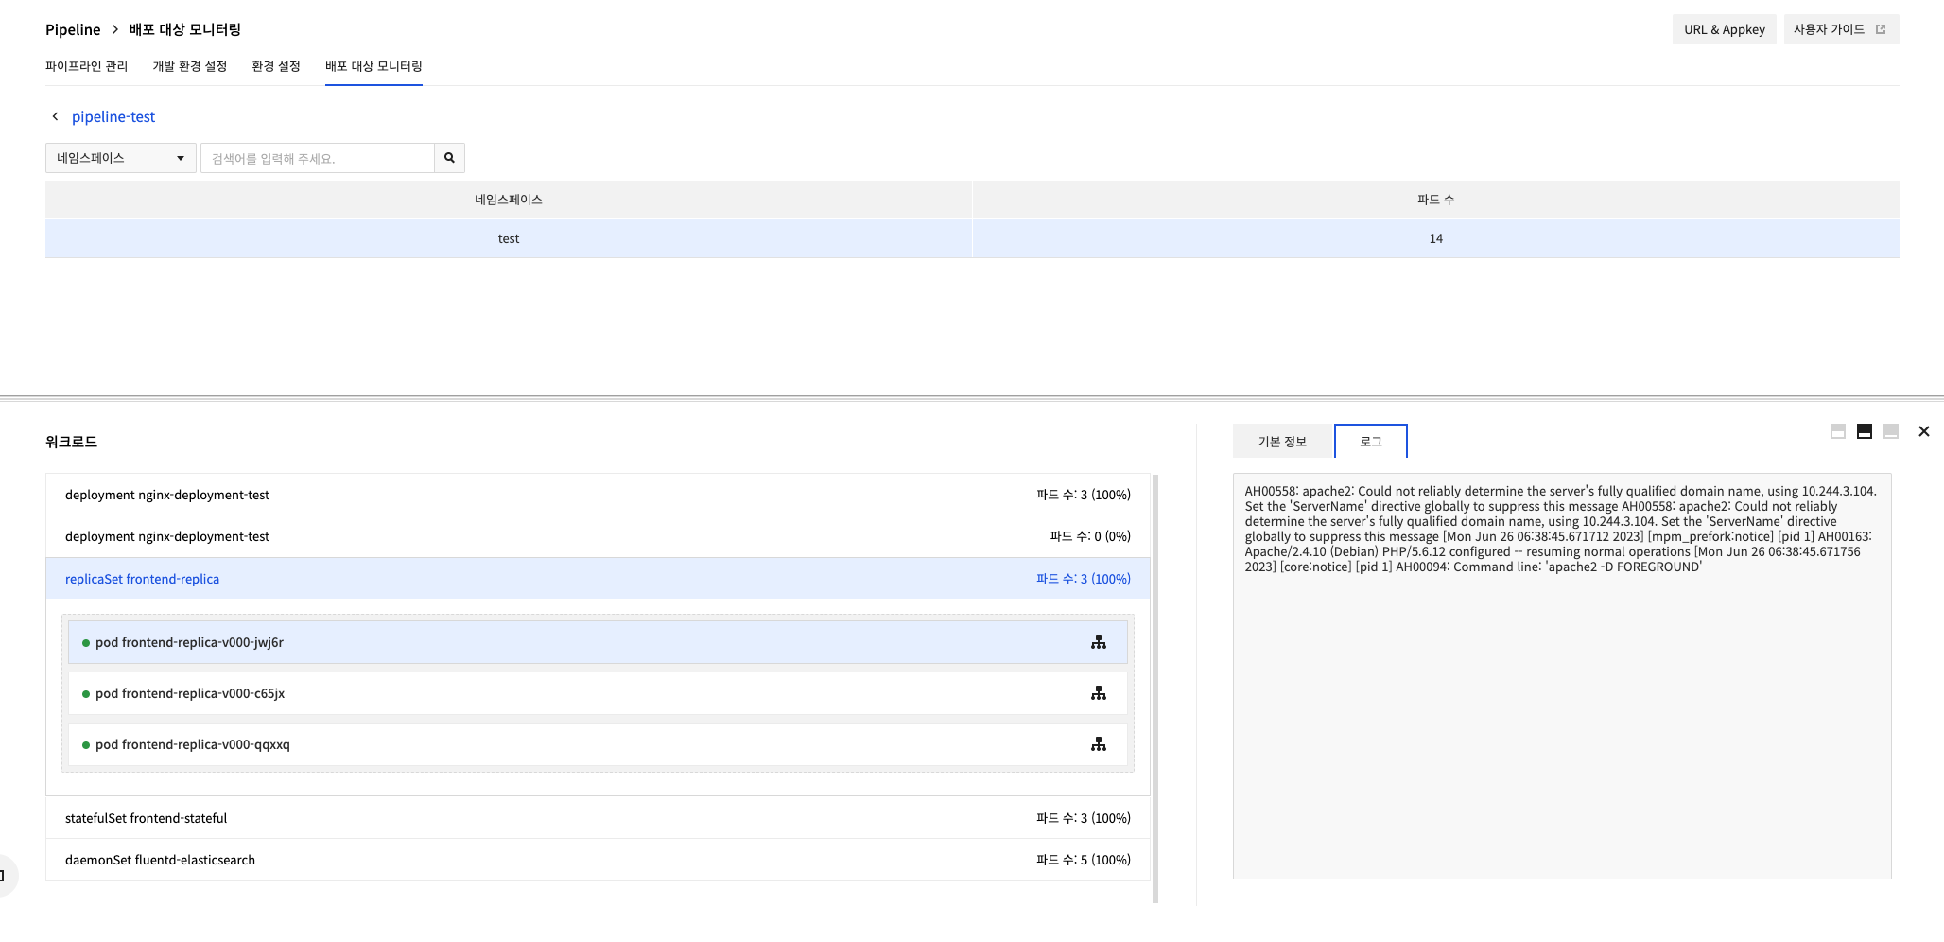Go back via the pipeline-test link
Image resolution: width=1944 pixels, height=942 pixels.
click(x=113, y=116)
